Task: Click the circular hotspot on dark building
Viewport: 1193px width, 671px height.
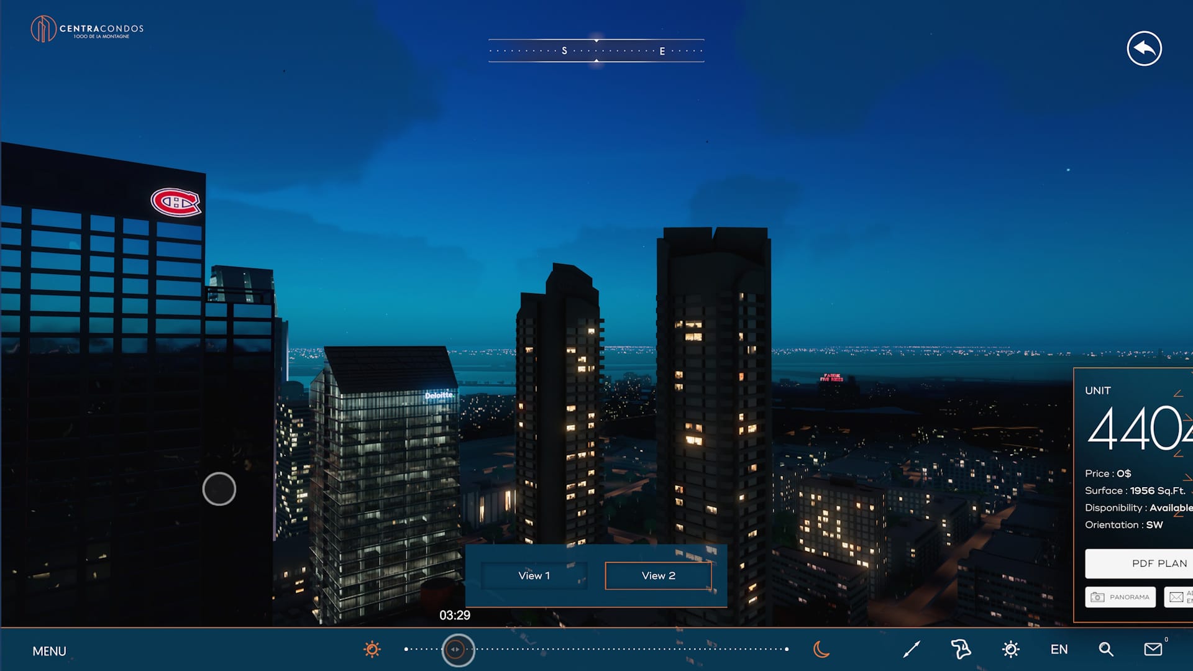Action: [219, 489]
